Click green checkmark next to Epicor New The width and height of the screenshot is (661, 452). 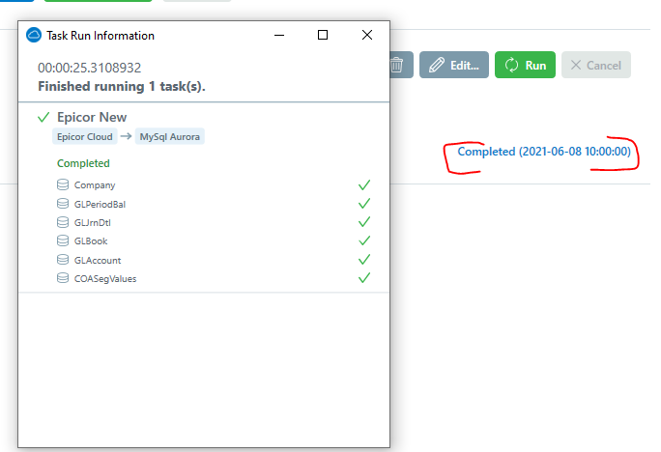tap(43, 117)
